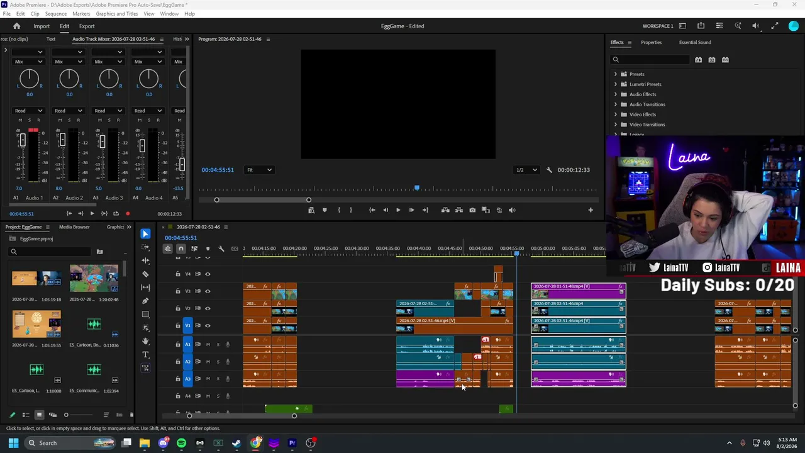Play the Program monitor sequence
Viewport: 805px width, 453px height.
[x=398, y=210]
